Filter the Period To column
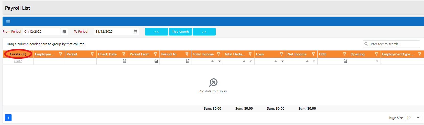Screen dimensions: 424x125 click(187, 54)
